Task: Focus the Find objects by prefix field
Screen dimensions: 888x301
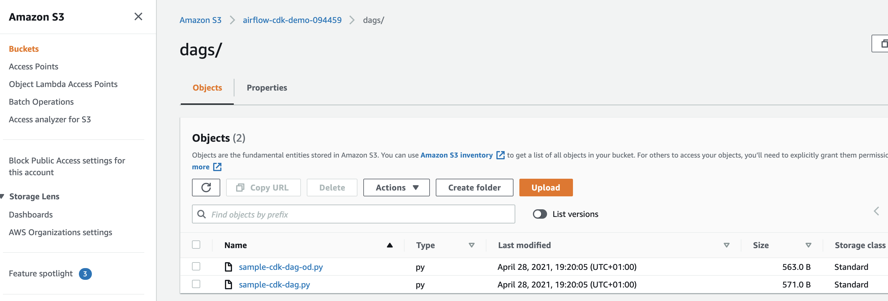Action: pyautogui.click(x=359, y=214)
